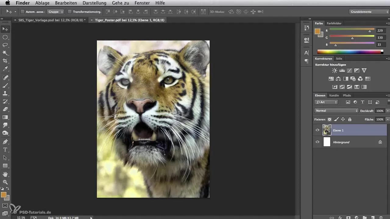Select the Crop tool
390x219 pixels.
coord(5,61)
